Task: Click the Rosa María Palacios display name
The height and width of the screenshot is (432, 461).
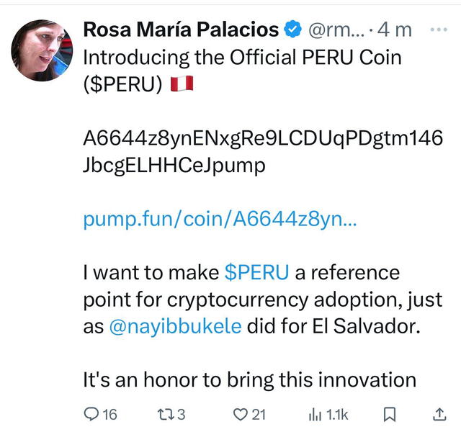Action: click(181, 30)
